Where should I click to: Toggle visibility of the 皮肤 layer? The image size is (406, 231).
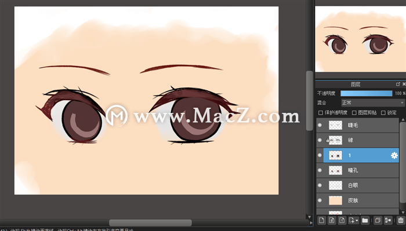[x=320, y=200]
